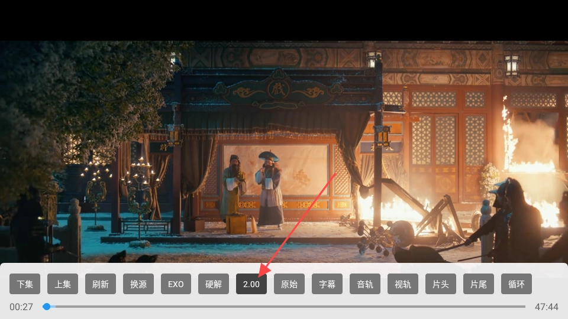This screenshot has width=568, height=319.
Task: Skip to next episode with 下集
Action: click(x=25, y=284)
